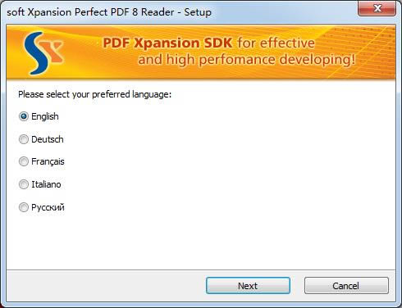
Task: Pick the Français radio button circle
Action: [x=24, y=161]
